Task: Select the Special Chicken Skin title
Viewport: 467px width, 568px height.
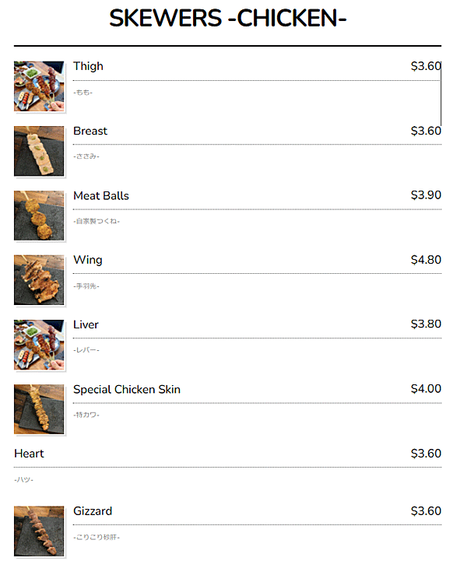Action: coord(127,389)
